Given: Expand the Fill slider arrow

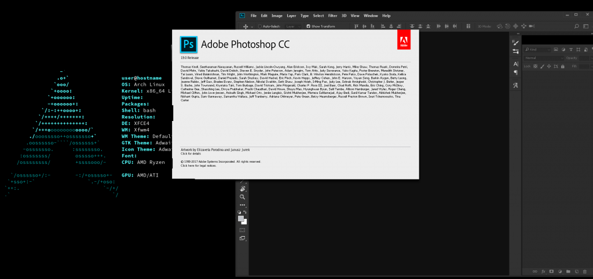Looking at the screenshot, I should [x=591, y=66].
